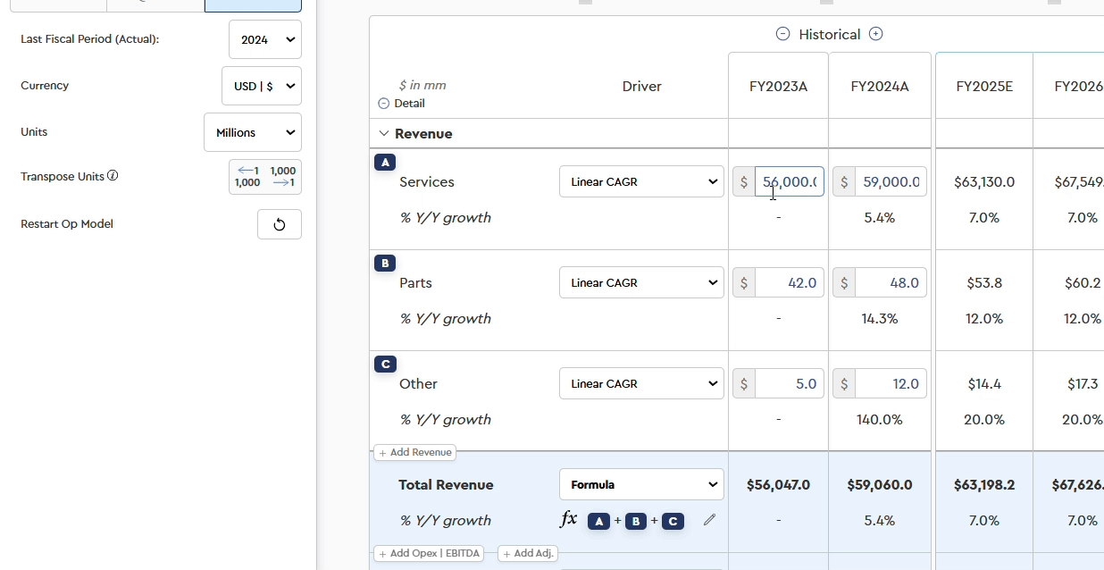
Task: Click the Restart Op Model reset icon
Action: tap(279, 224)
